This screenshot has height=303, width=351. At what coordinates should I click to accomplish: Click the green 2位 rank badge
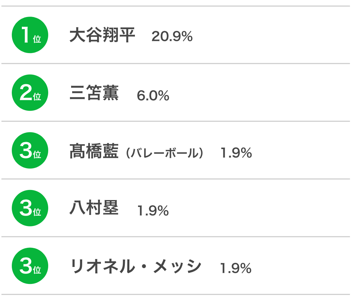(x=30, y=93)
